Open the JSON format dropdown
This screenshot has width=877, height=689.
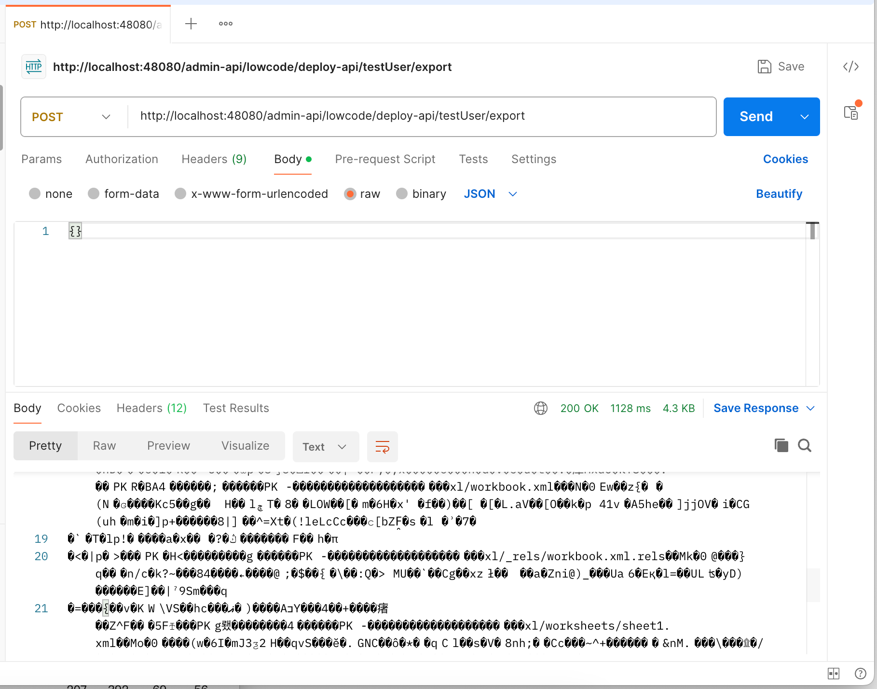click(490, 194)
